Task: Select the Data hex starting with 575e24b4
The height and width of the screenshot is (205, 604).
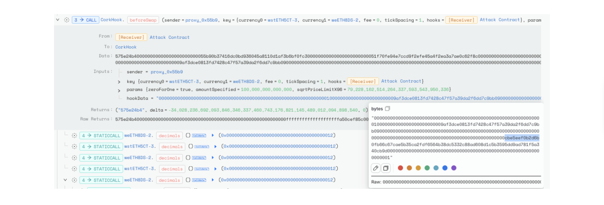Action: click(x=328, y=59)
